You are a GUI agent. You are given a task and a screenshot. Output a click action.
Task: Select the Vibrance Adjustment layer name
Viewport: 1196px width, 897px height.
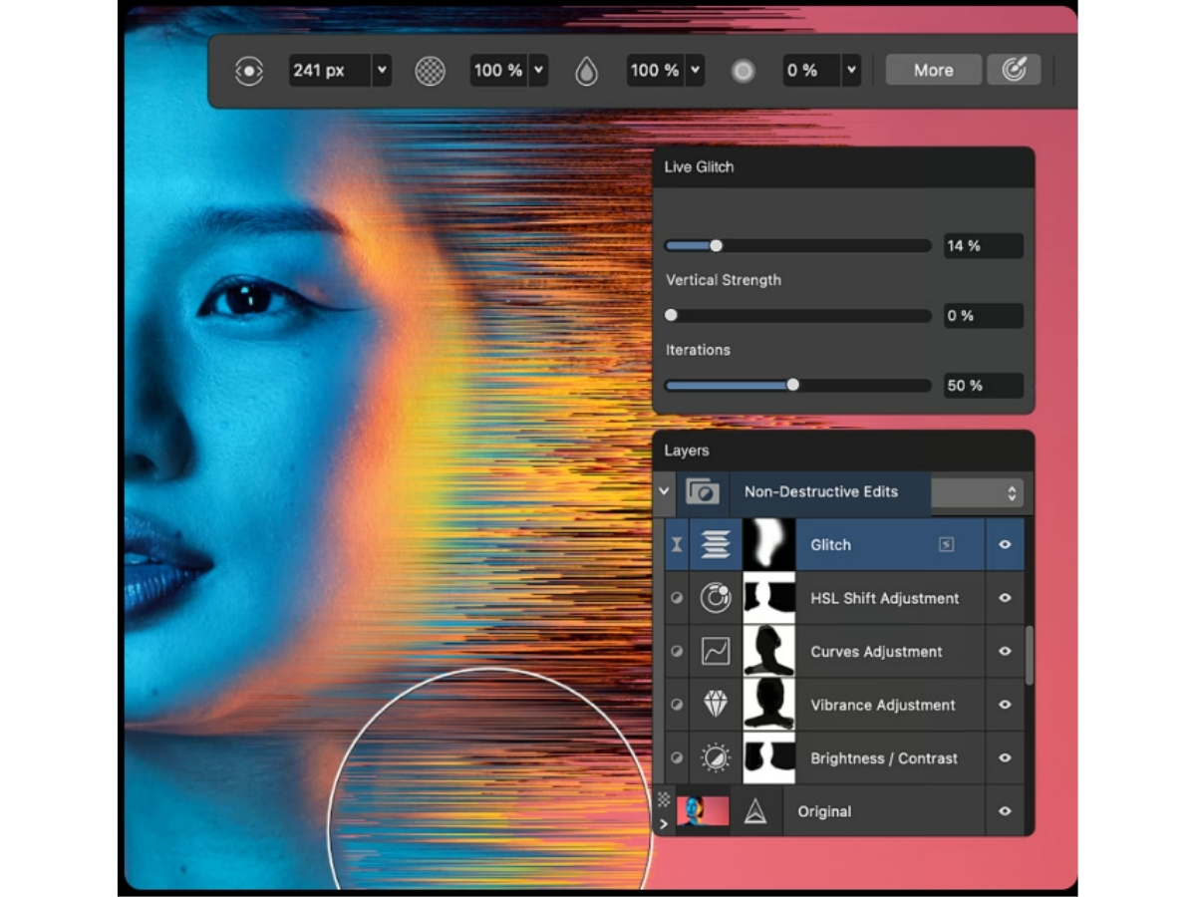coord(883,705)
